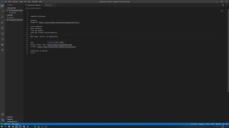Open the editor More Actions ellipsis
This screenshot has height=128, width=229.
(226, 5)
